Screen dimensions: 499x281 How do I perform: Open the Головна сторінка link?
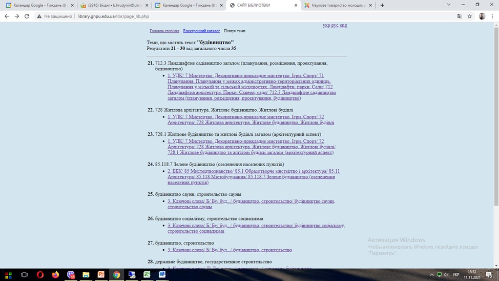[164, 31]
